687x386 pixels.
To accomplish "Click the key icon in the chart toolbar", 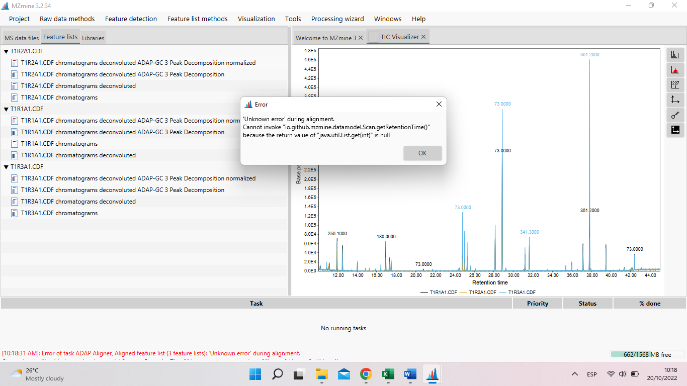I will coord(675,115).
